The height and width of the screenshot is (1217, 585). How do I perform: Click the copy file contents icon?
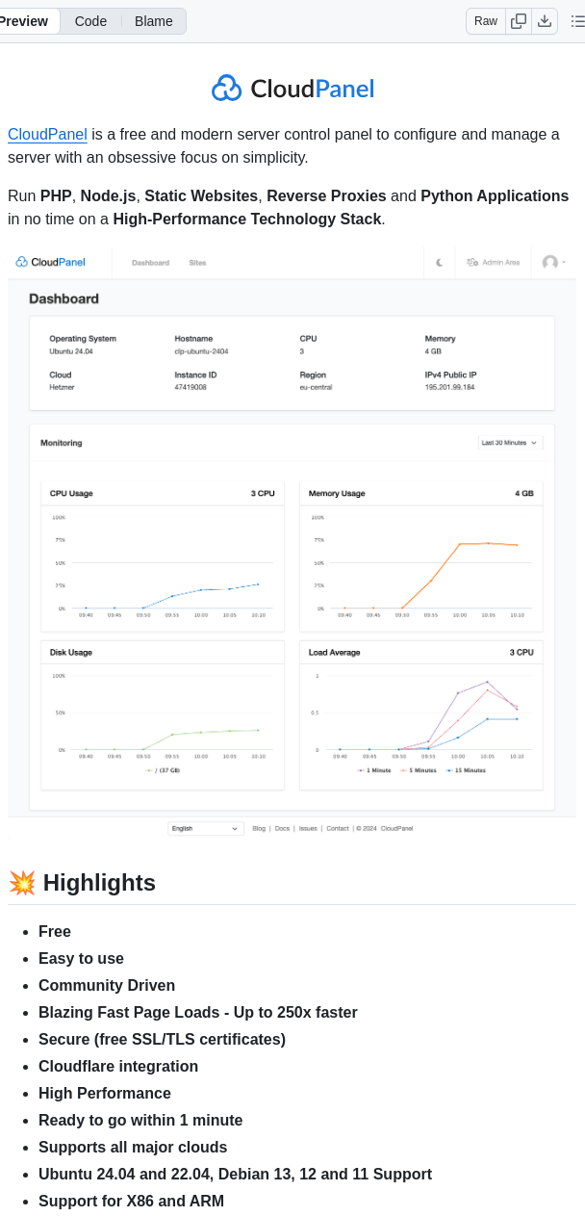click(518, 20)
